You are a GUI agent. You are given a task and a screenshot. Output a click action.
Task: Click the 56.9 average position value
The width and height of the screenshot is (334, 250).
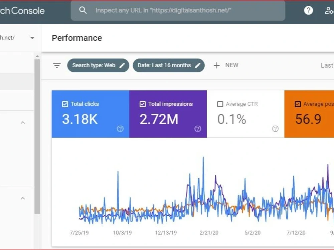click(x=308, y=119)
